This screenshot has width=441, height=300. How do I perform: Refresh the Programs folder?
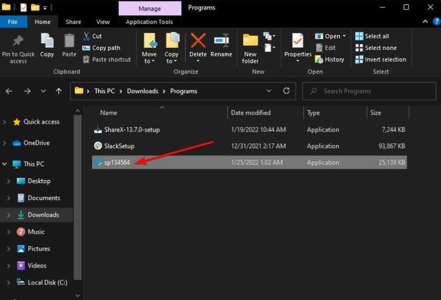tap(286, 91)
